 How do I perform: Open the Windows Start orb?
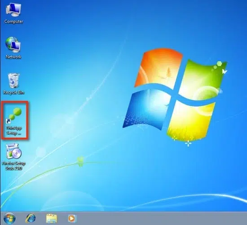pos(9,219)
